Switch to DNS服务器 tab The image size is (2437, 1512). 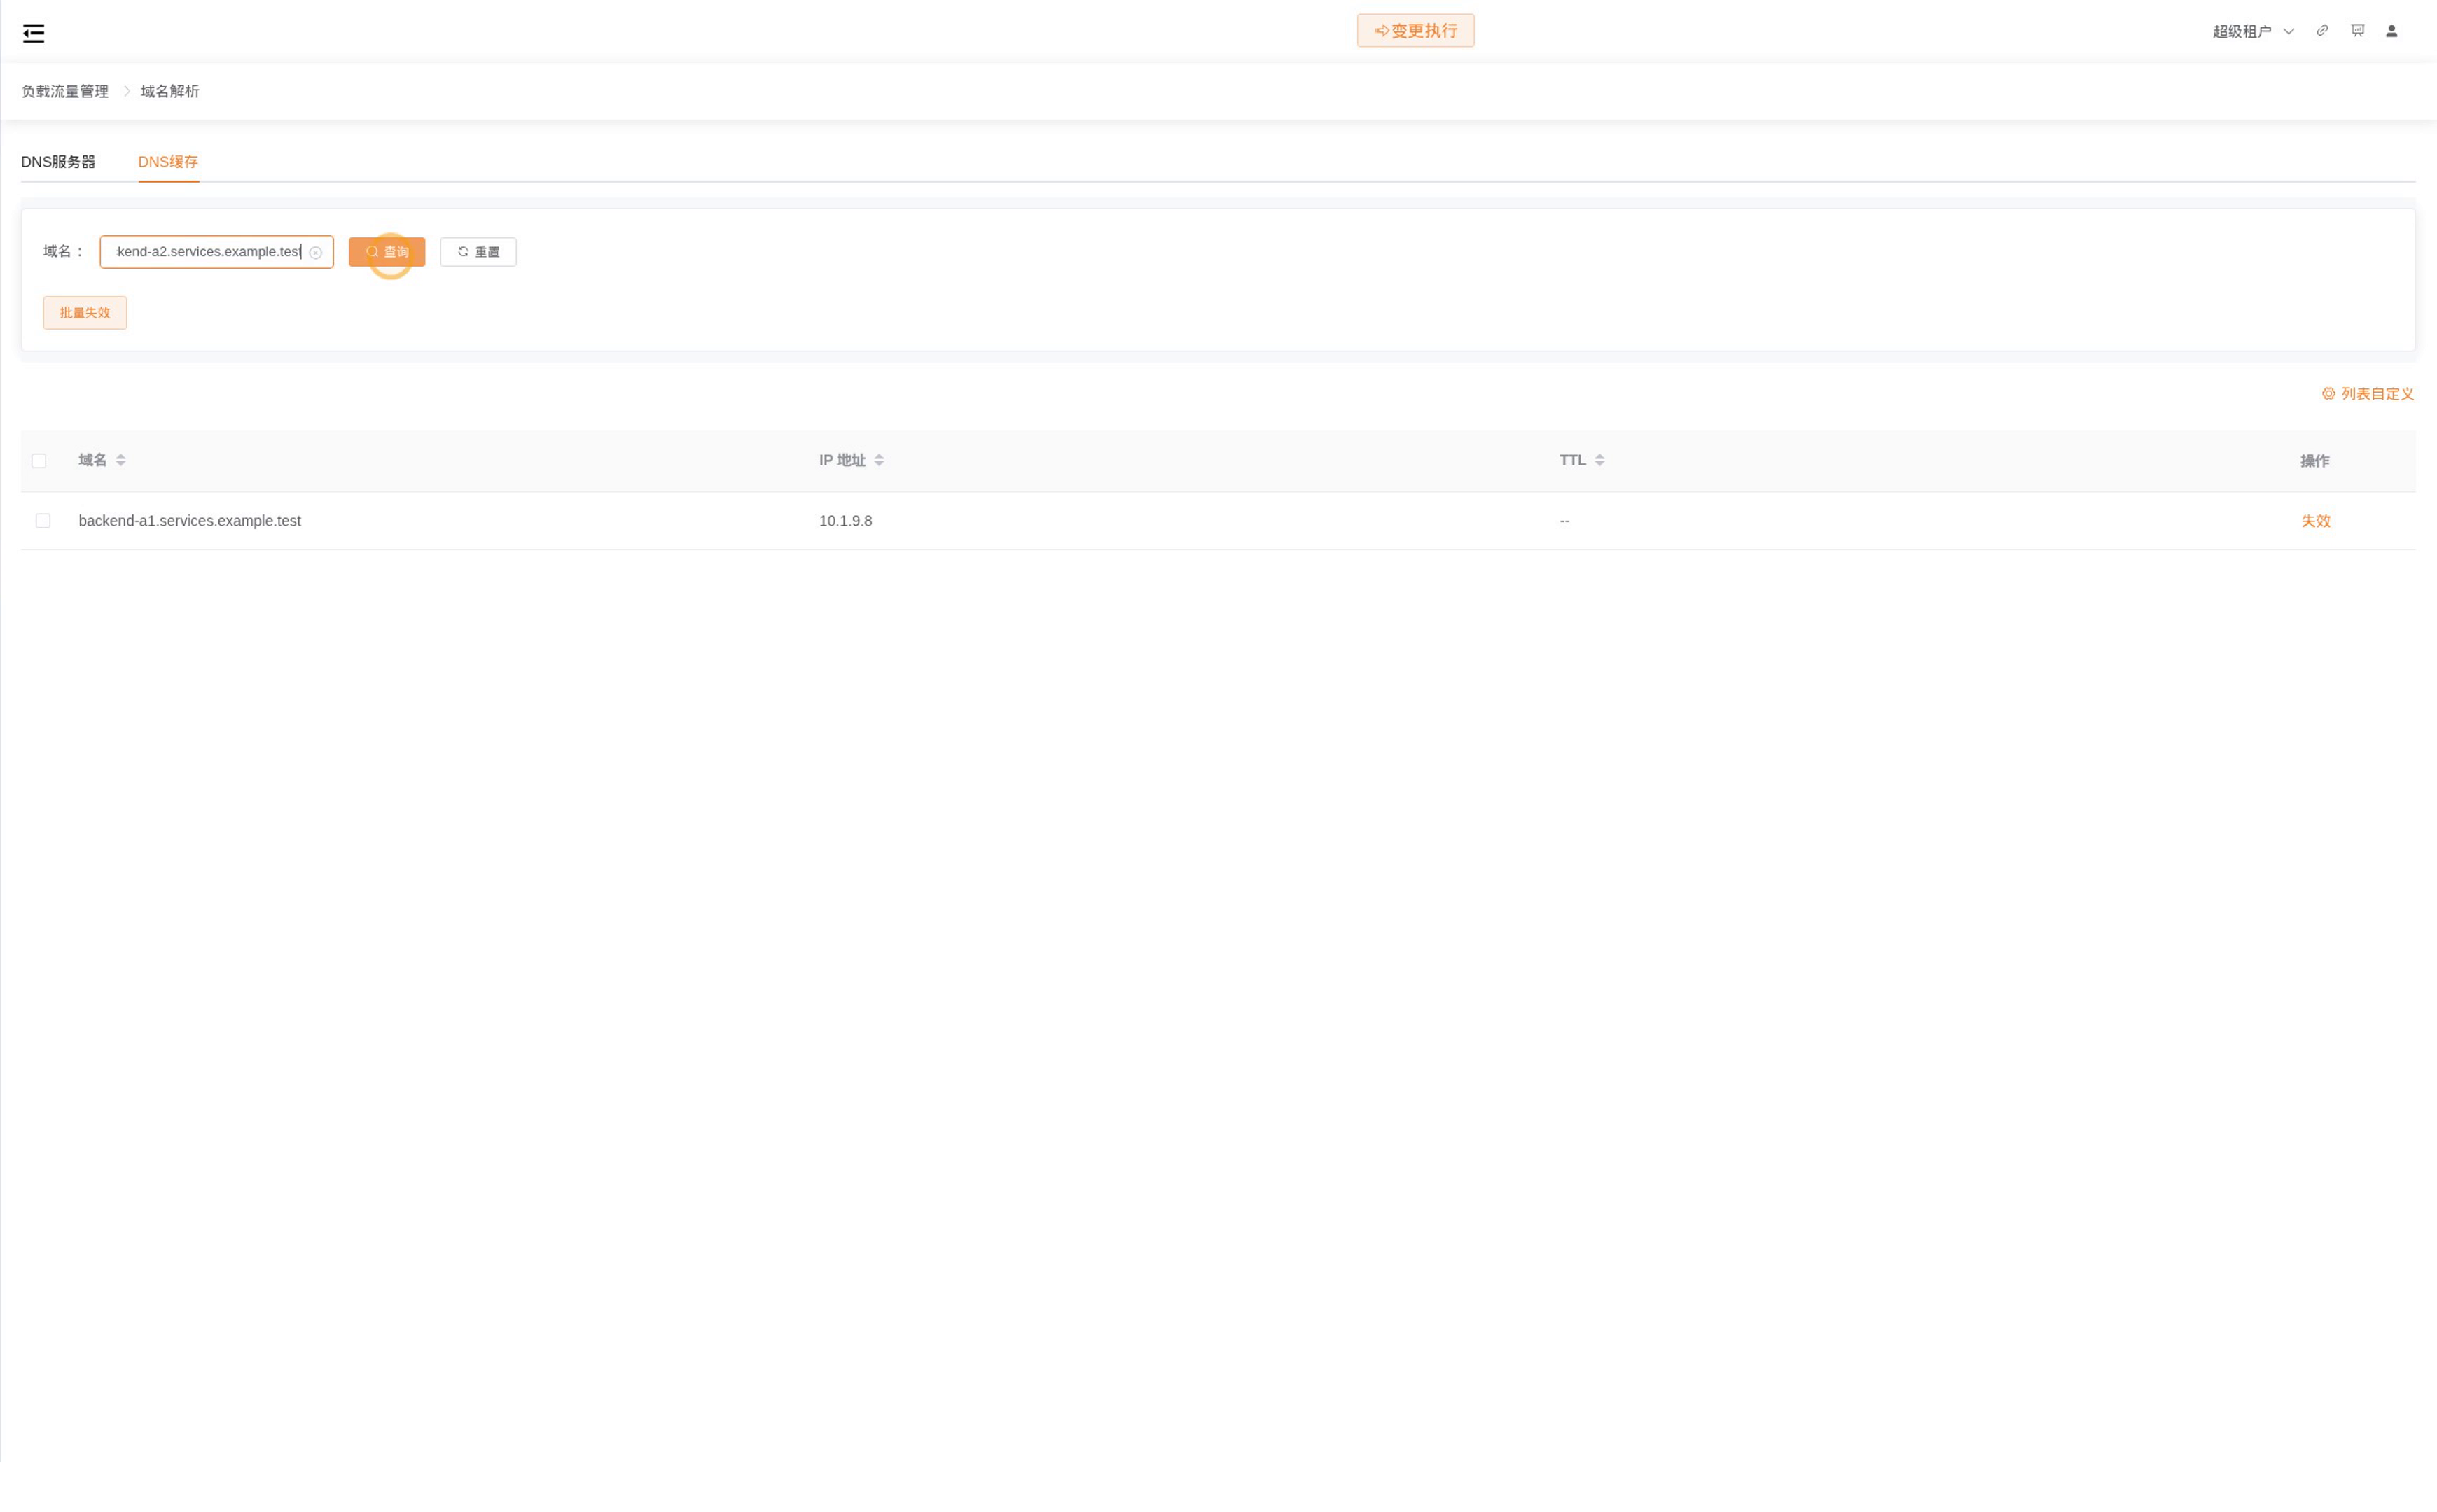58,162
